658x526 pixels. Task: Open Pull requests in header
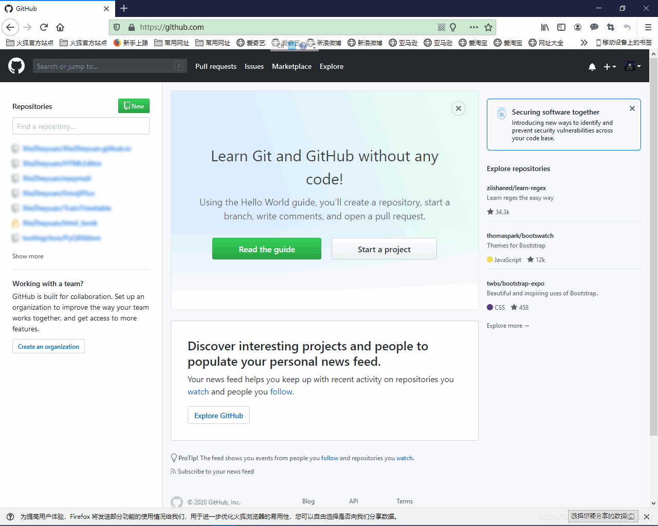pos(216,66)
